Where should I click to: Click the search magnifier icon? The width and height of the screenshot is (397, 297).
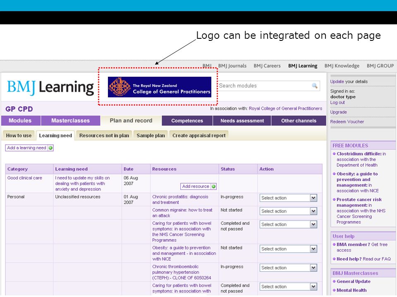pos(314,86)
